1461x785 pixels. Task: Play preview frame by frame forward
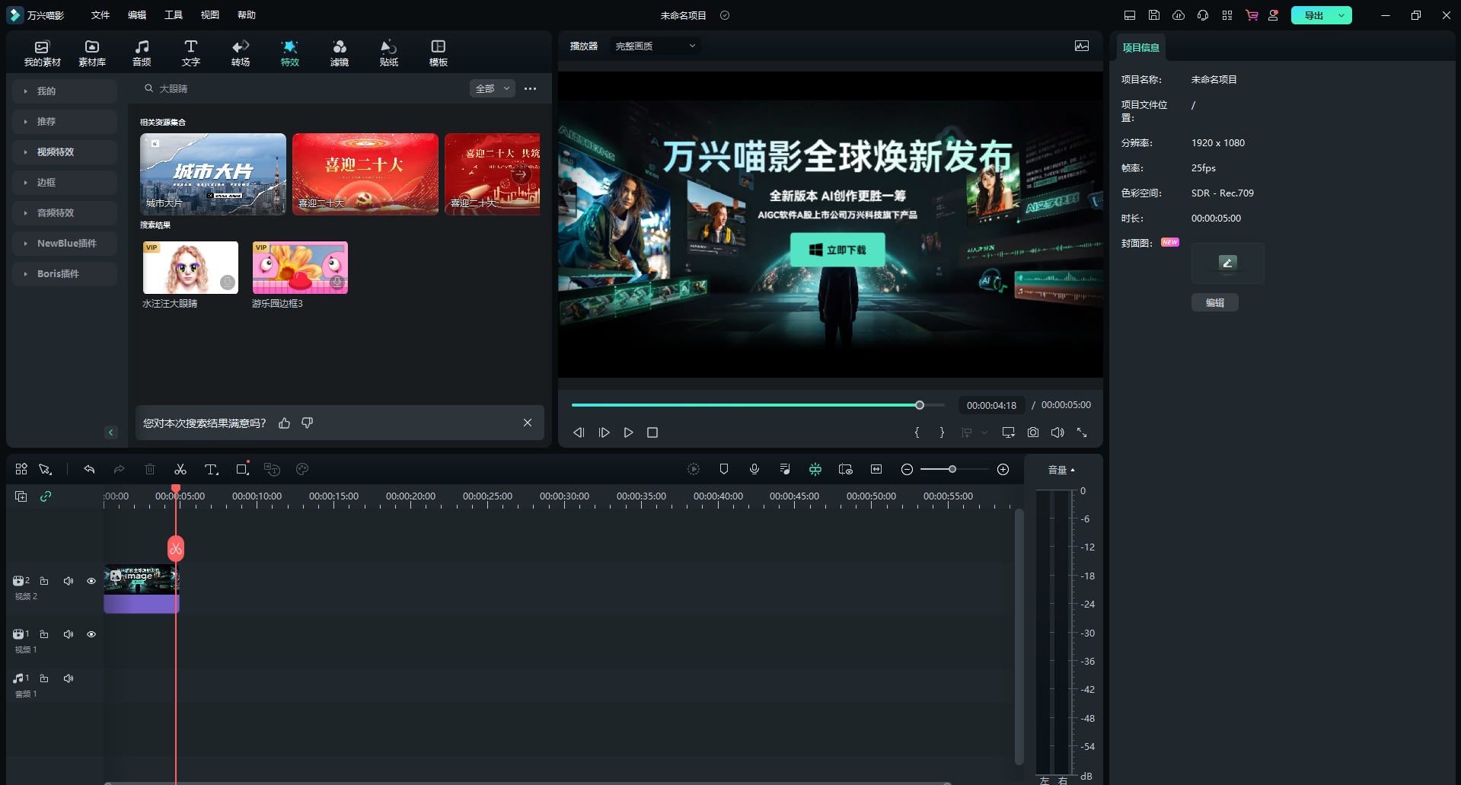coord(604,432)
